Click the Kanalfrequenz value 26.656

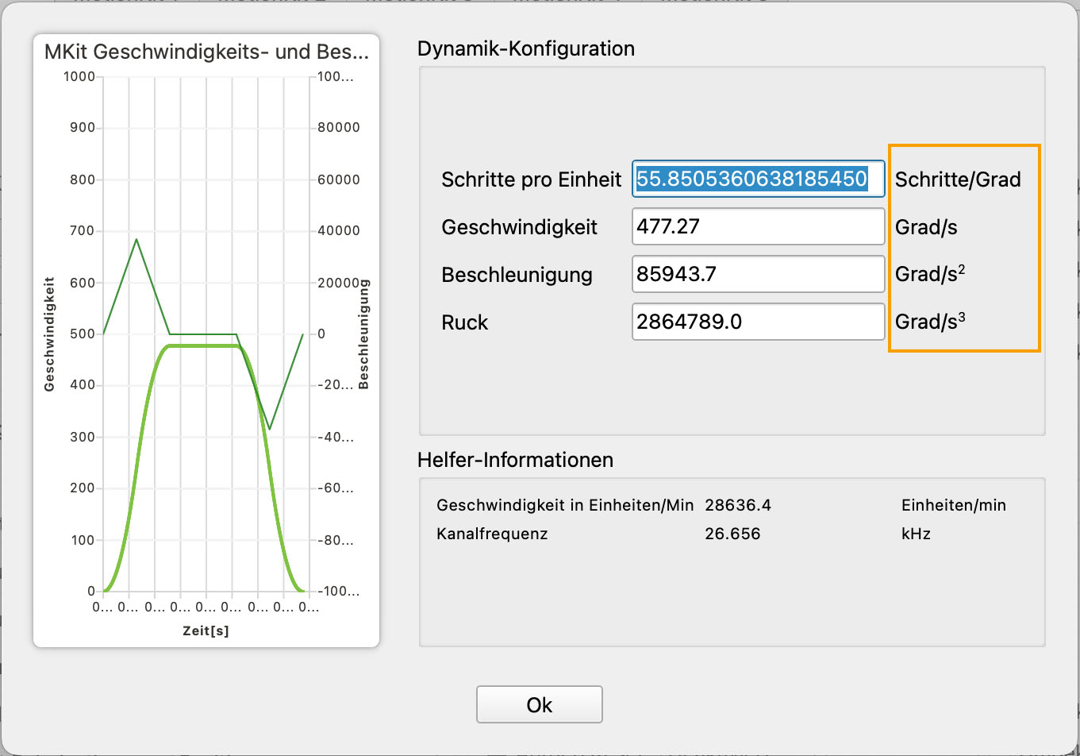point(732,534)
